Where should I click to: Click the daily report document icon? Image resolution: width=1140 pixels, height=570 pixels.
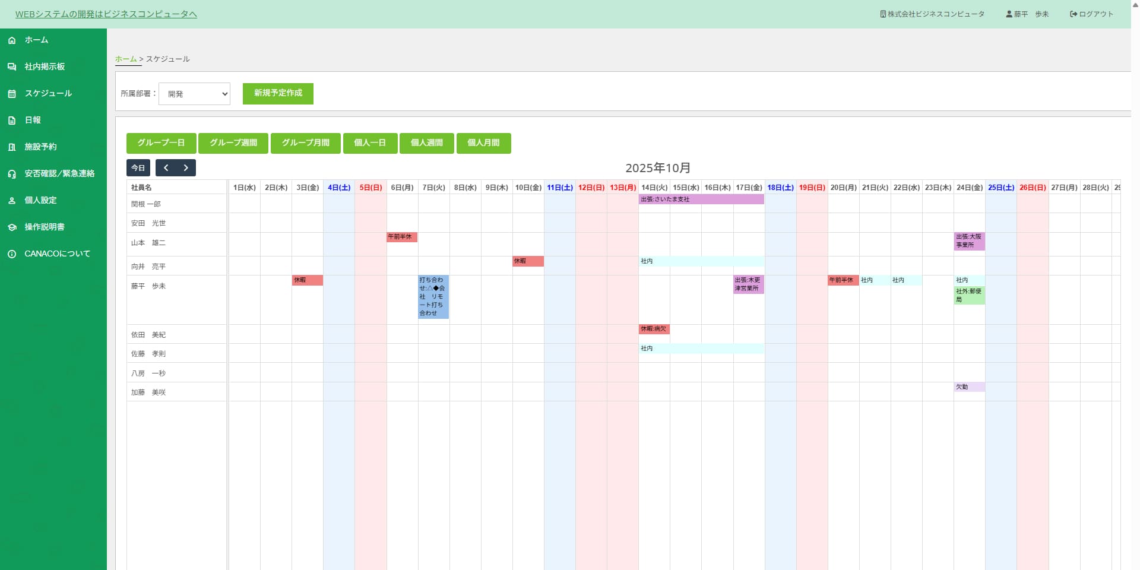pos(12,121)
